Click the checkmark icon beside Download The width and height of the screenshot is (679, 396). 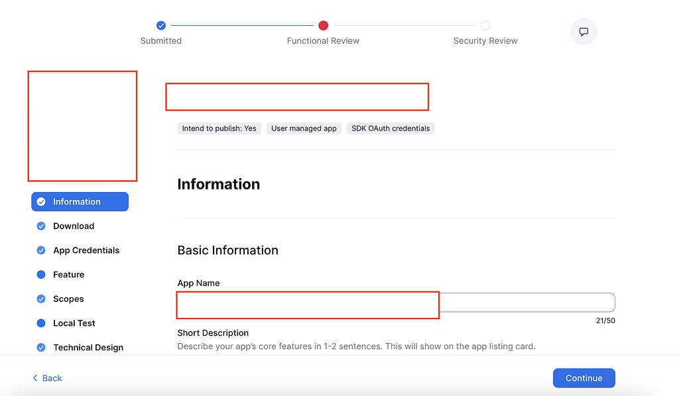42,226
